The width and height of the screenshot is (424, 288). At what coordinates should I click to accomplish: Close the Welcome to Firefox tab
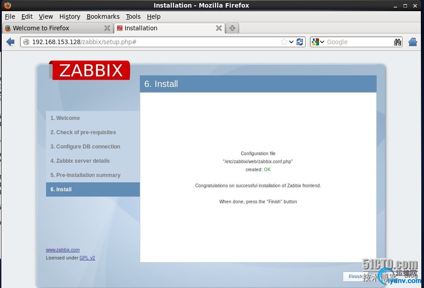click(107, 28)
